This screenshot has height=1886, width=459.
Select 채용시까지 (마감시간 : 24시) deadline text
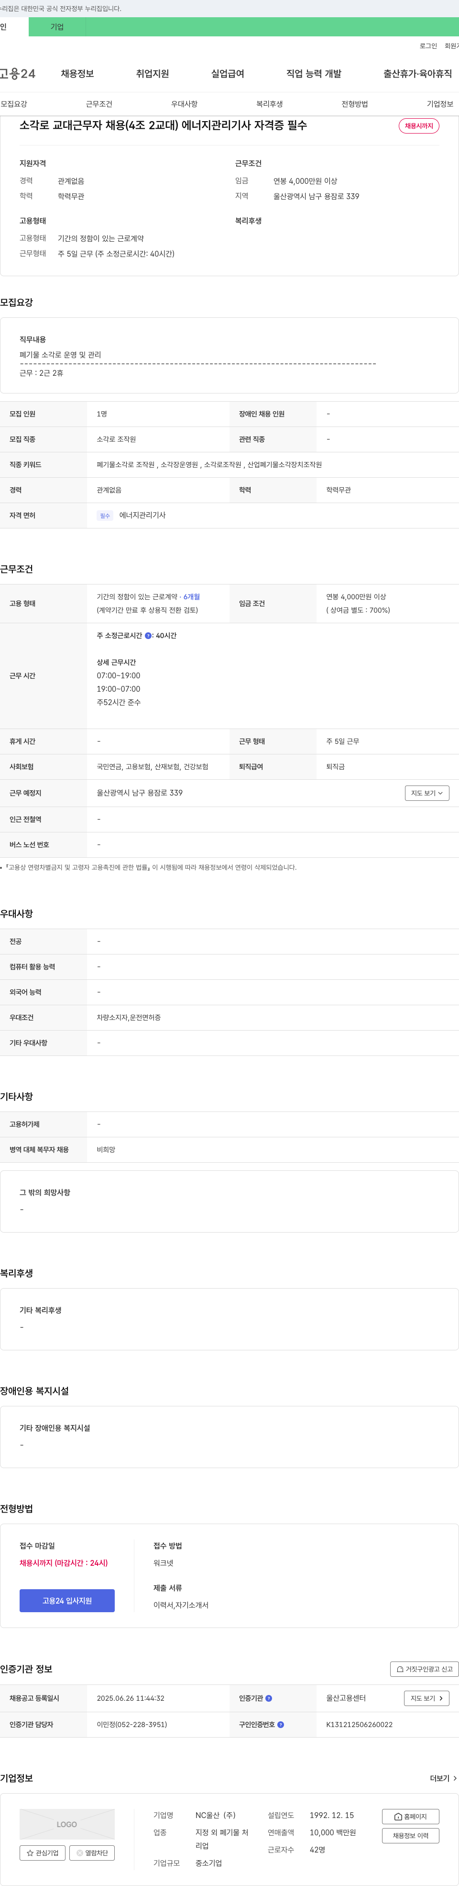pos(64,1563)
